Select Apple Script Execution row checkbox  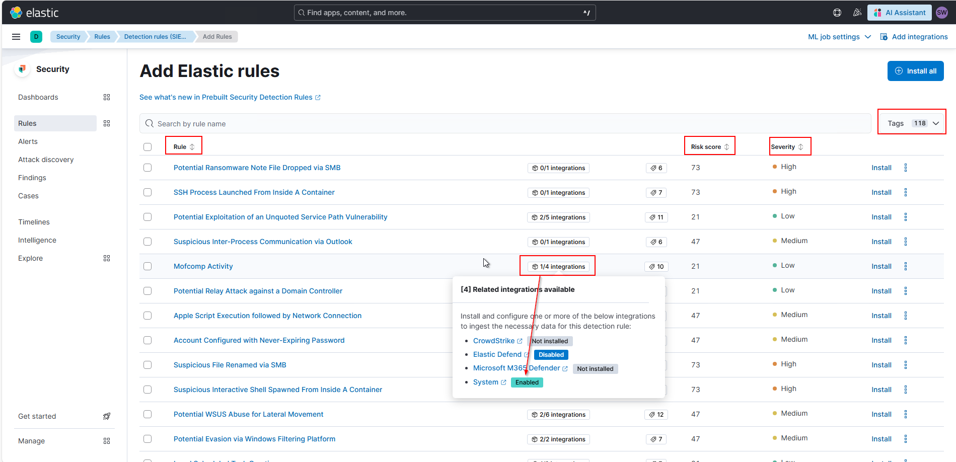point(148,316)
